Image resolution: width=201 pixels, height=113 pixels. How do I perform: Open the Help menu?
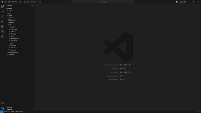[39, 2]
